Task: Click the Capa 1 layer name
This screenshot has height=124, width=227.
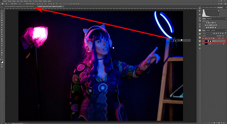Action: pyautogui.click(x=214, y=41)
